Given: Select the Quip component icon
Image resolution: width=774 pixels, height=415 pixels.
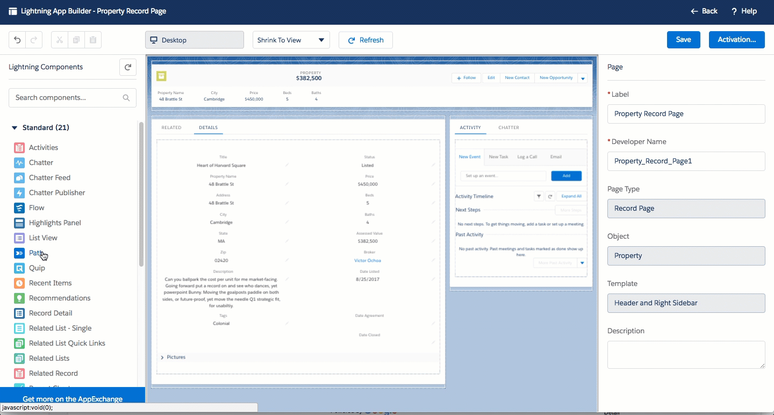Looking at the screenshot, I should [19, 268].
